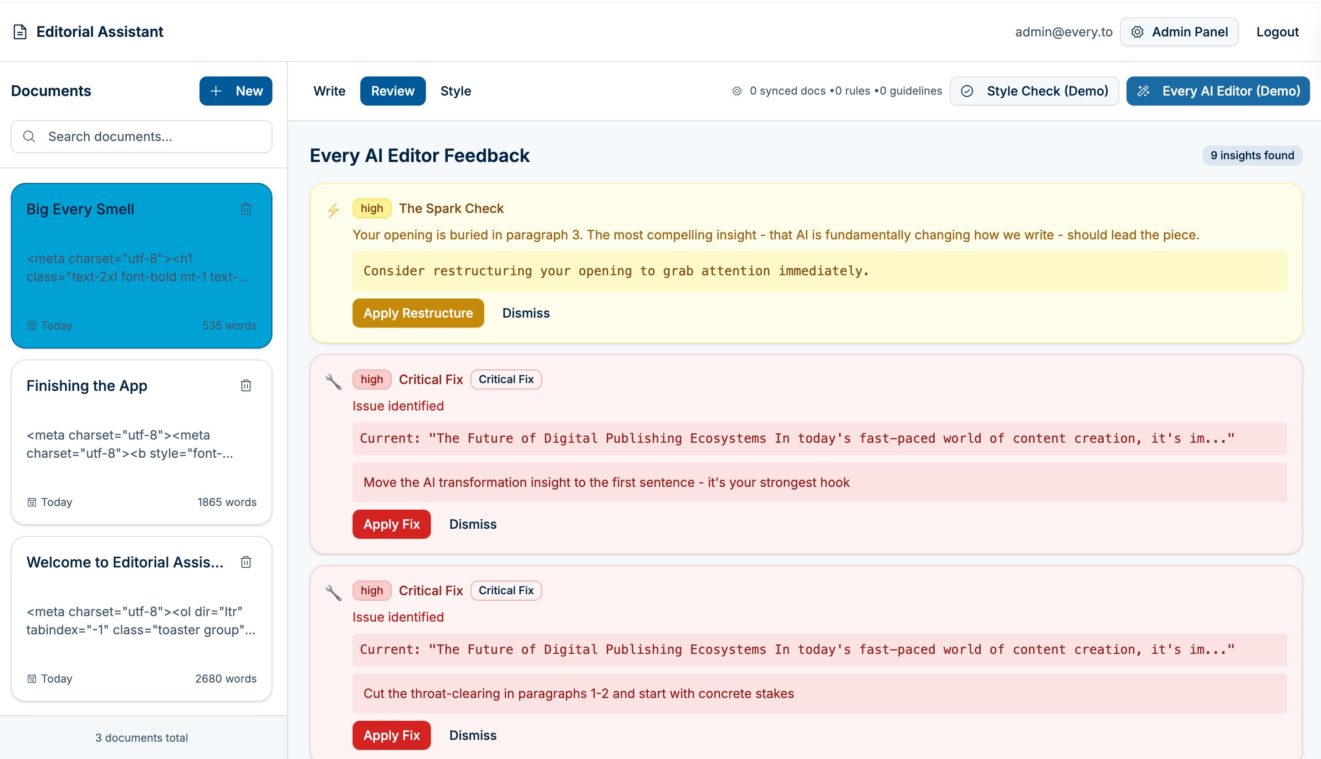Switch to the Write tab
1321x759 pixels.
(x=329, y=91)
